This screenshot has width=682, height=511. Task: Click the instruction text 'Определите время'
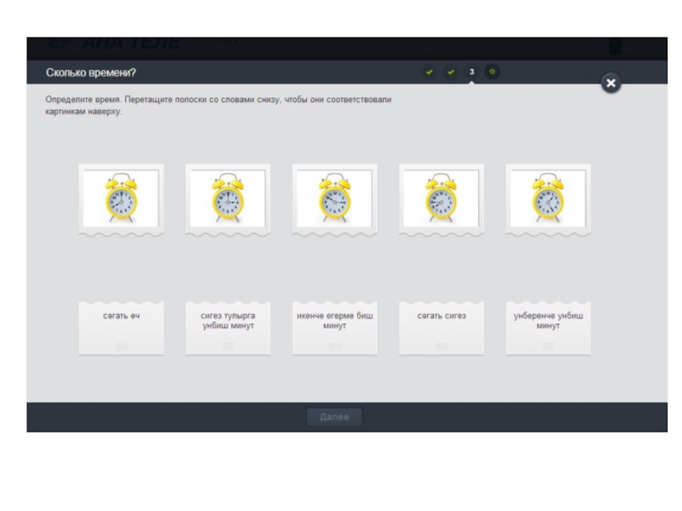pyautogui.click(x=83, y=100)
